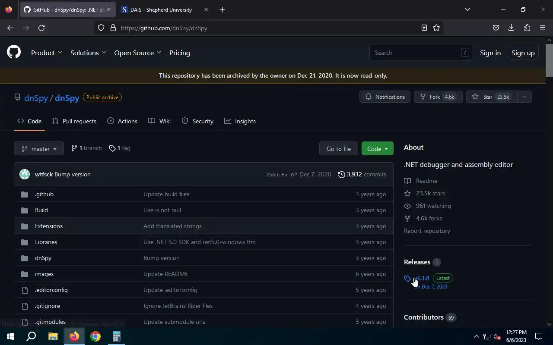Open taskbar Search magnifier
553x345 pixels.
31,336
